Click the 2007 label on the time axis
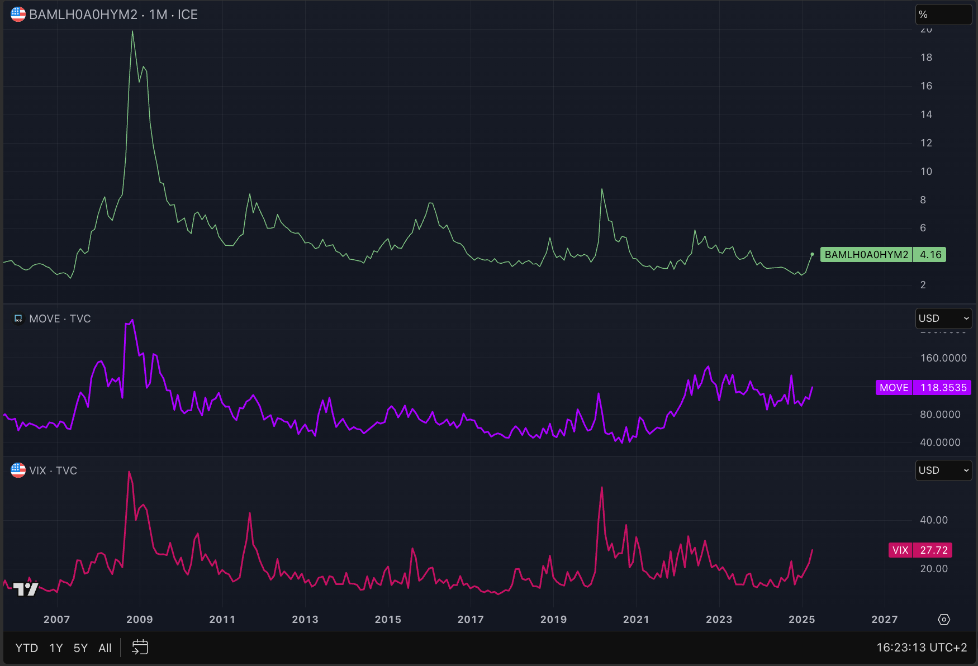978x666 pixels. (57, 619)
